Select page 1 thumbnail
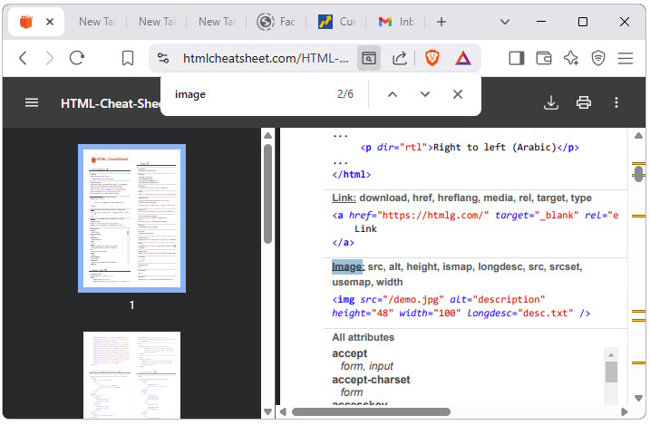Screen dimensions: 650x425 [x=131, y=218]
